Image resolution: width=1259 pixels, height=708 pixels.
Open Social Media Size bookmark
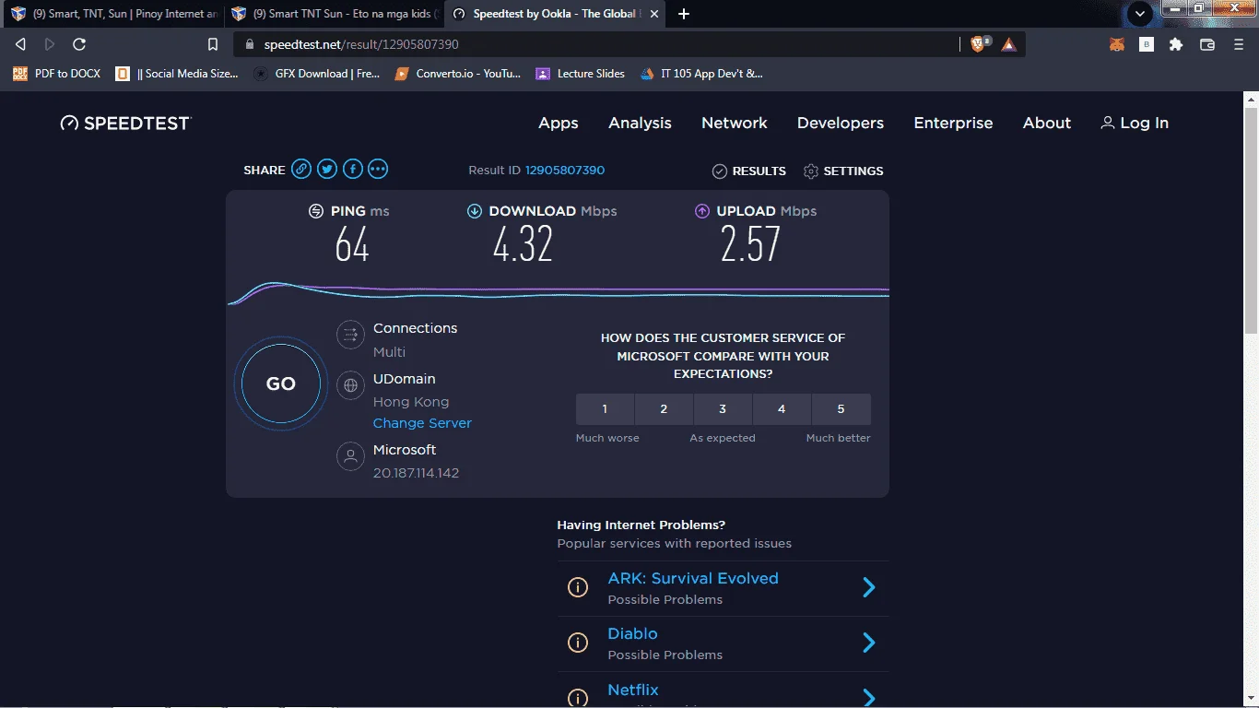[x=177, y=74]
